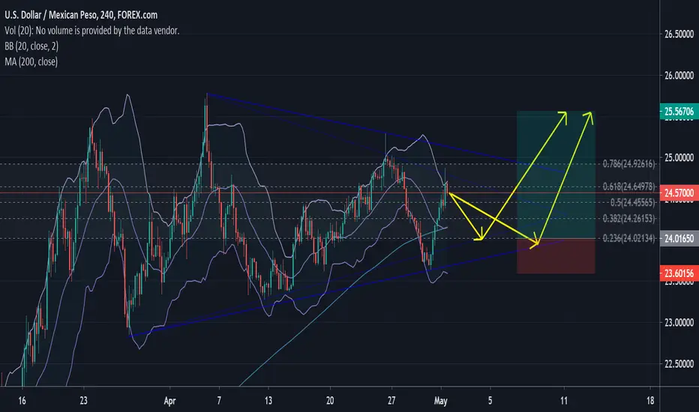The width and height of the screenshot is (699, 412).
Task: Click the 5 date label on time axis
Action: click(490, 401)
